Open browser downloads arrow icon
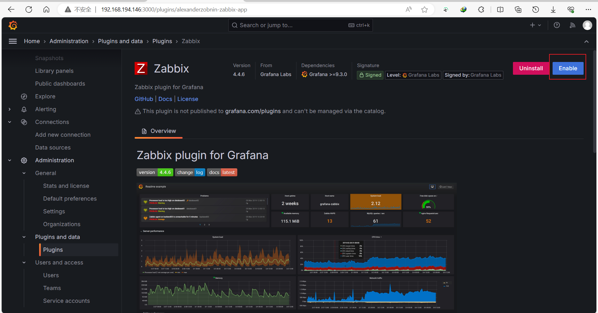Image resolution: width=598 pixels, height=313 pixels. 553,10
